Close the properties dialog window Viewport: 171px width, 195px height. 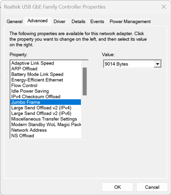pos(164,7)
